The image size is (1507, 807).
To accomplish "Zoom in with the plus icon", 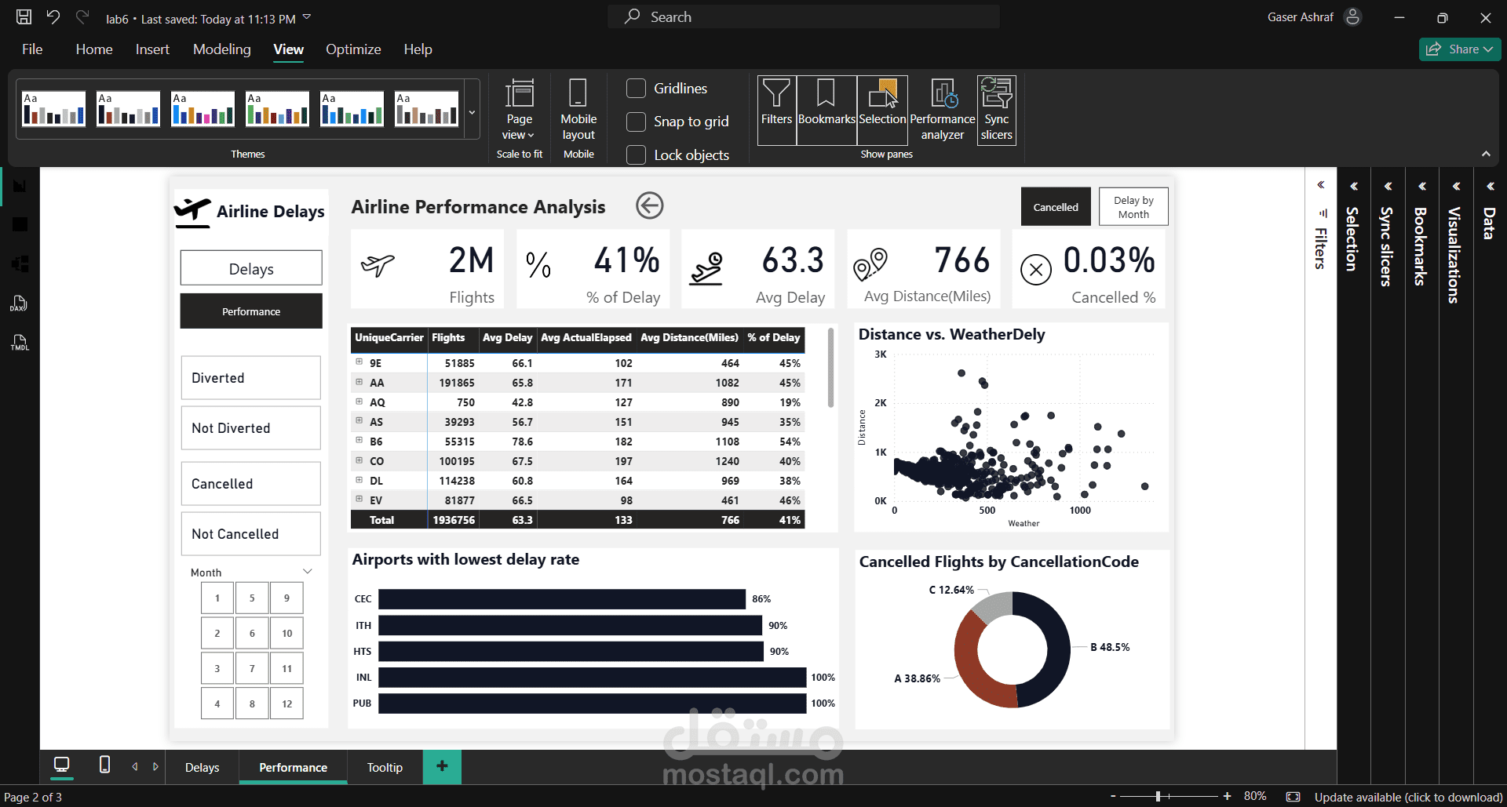I will 1227,796.
